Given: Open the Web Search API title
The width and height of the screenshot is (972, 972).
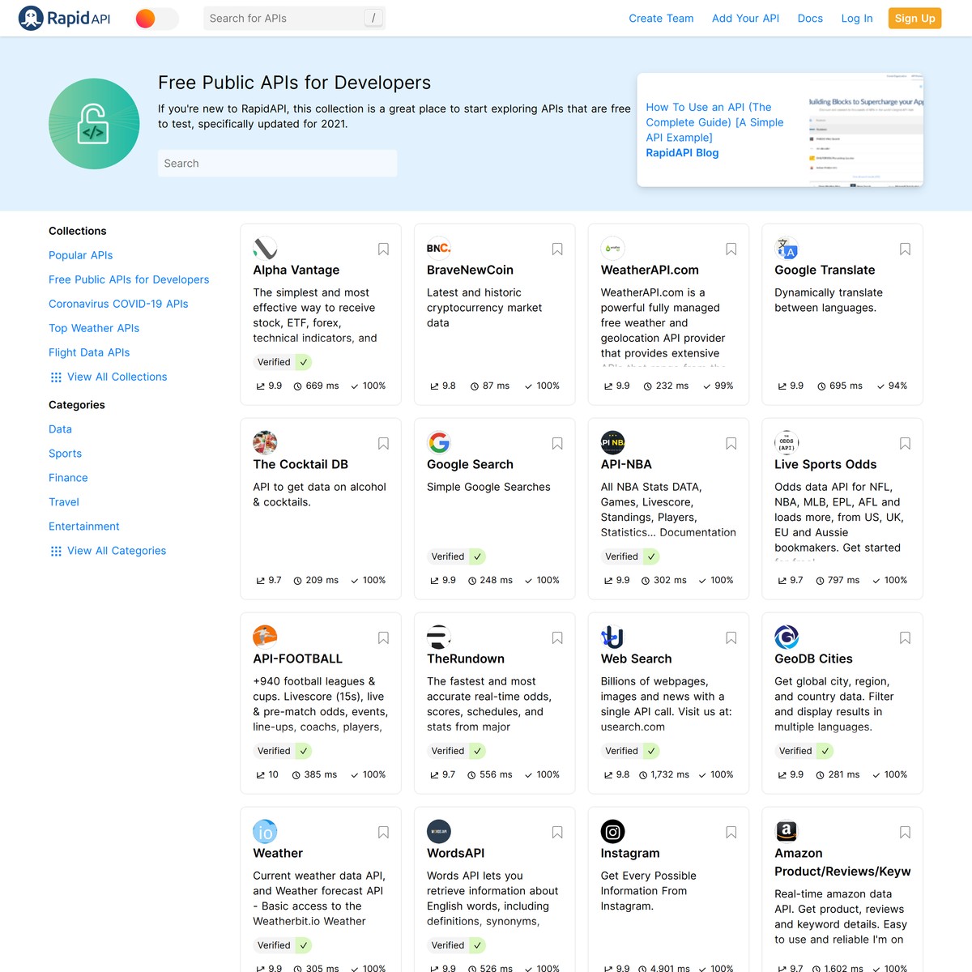Looking at the screenshot, I should (x=636, y=659).
